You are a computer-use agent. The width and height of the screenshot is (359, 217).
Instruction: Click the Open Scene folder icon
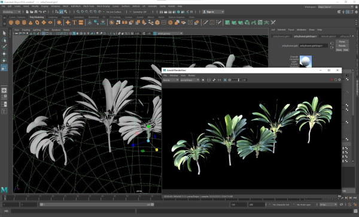[x=32, y=12]
